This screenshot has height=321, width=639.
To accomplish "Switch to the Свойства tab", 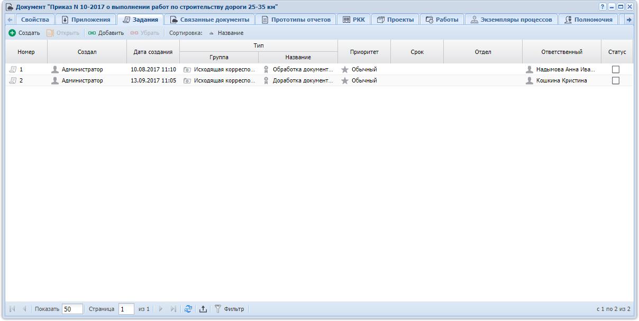I will tap(35, 20).
